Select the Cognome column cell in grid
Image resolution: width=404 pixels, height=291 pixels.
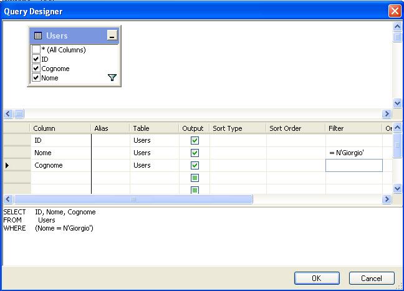(61, 165)
